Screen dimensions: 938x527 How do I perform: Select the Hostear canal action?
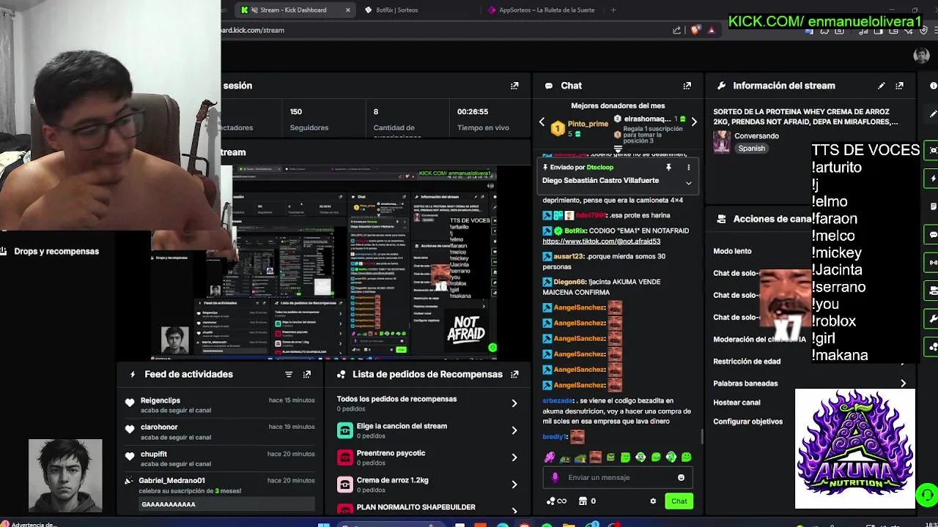[x=736, y=403]
